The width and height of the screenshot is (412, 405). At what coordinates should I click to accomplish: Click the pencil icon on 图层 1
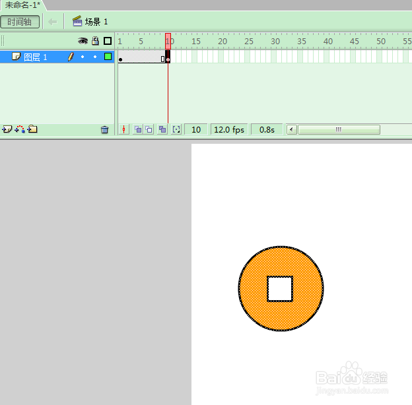[x=71, y=57]
